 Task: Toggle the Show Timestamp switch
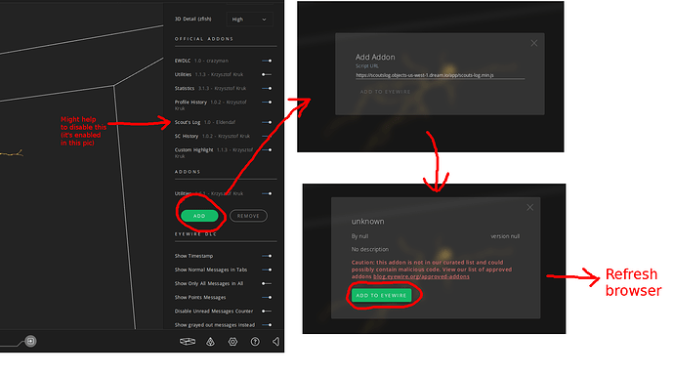click(x=267, y=256)
